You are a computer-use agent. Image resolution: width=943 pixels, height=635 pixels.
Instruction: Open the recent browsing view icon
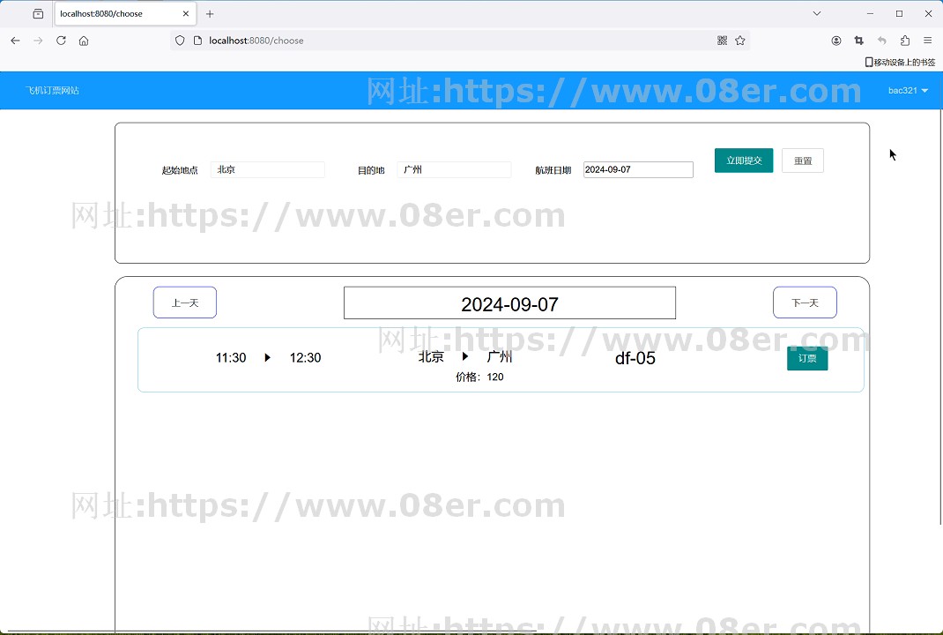(38, 13)
